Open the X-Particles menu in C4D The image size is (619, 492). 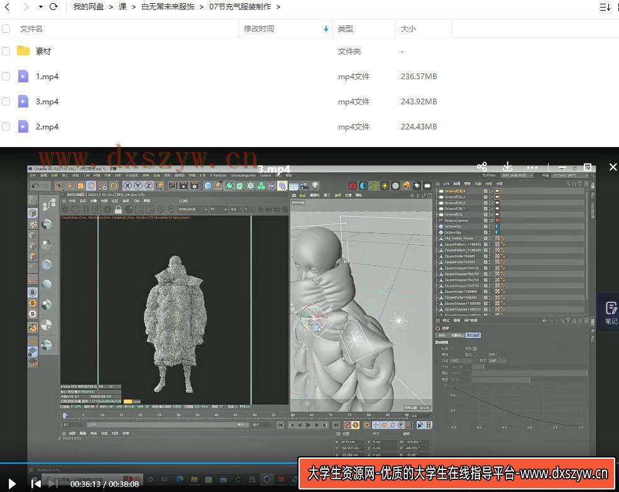coord(218,175)
